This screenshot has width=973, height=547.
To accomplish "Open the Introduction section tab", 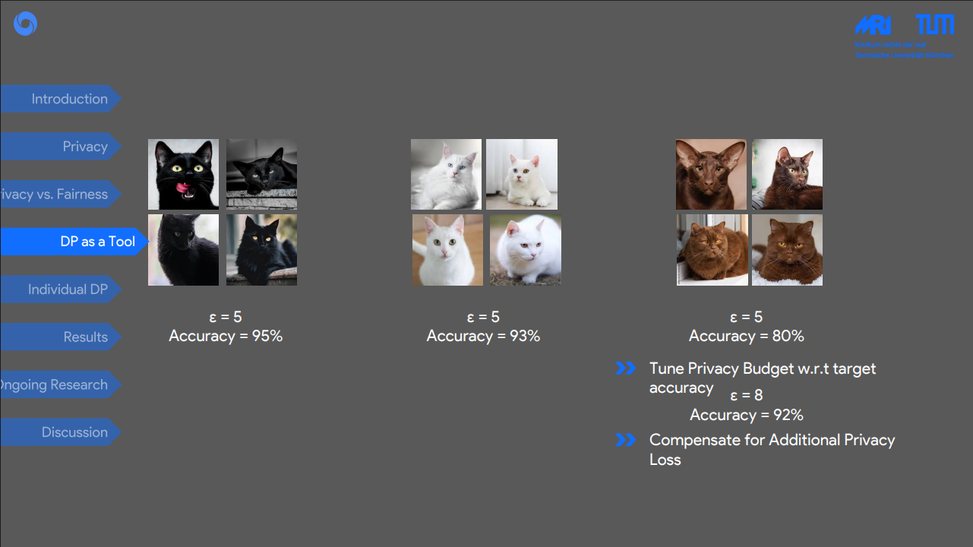I will [x=61, y=99].
